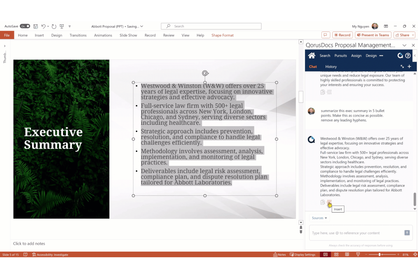Switch to the Home ribbon tab
This screenshot has height=279, width=418.
pyautogui.click(x=23, y=35)
